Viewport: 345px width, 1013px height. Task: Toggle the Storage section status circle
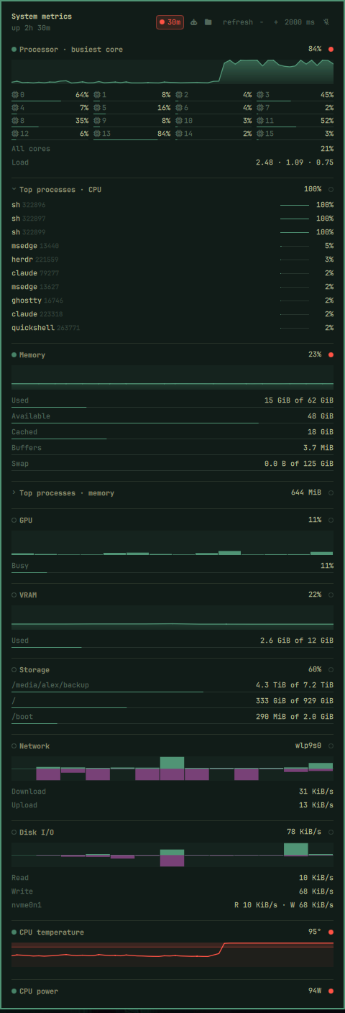coord(331,670)
